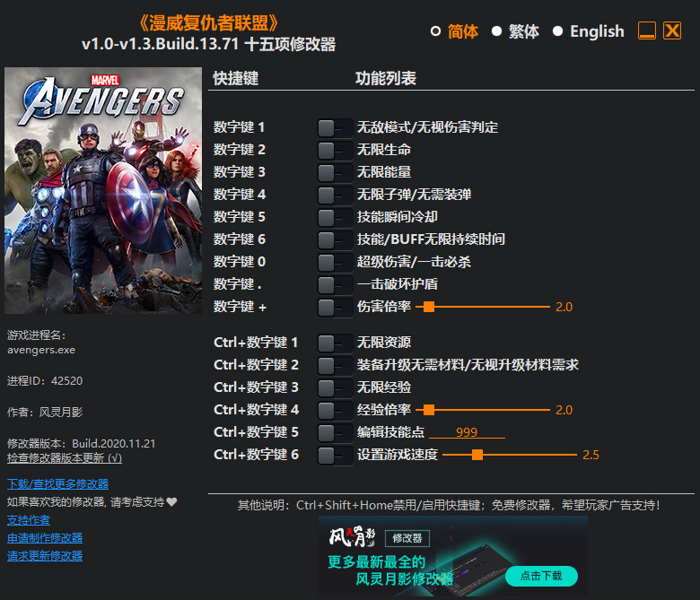The image size is (700, 600).
Task: Click the Avengers game cover image
Action: pyautogui.click(x=103, y=190)
